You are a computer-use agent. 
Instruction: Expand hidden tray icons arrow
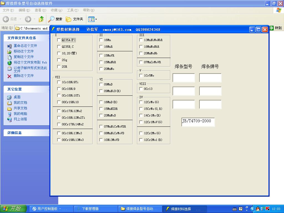(x=252, y=209)
